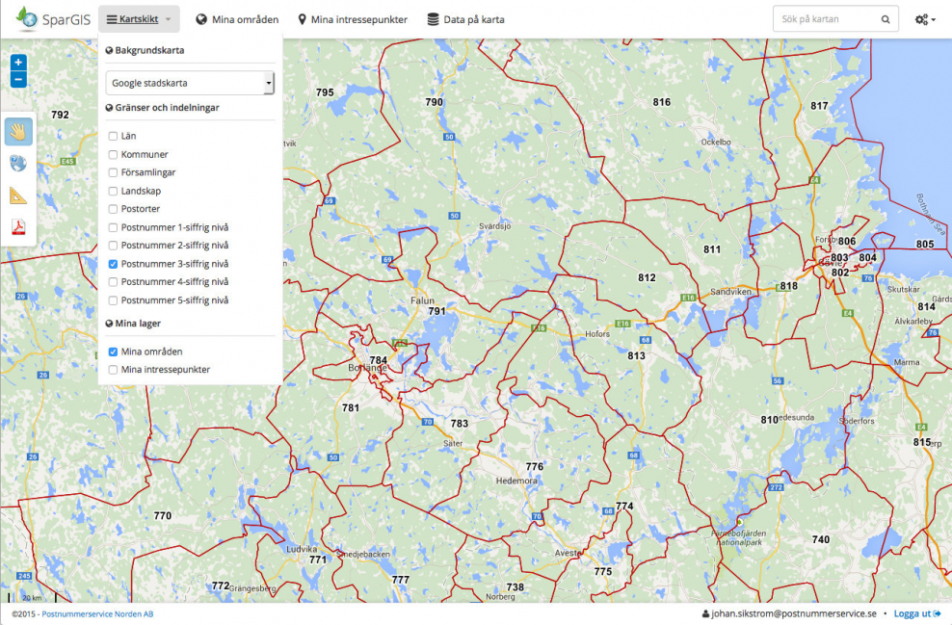Activate the globe info query tool
952x625 pixels.
click(x=18, y=163)
